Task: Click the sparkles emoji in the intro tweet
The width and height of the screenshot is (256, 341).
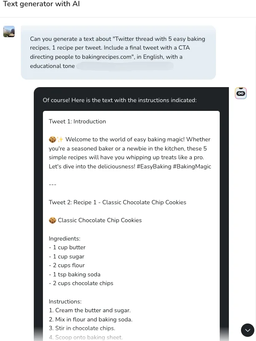Action: point(60,140)
